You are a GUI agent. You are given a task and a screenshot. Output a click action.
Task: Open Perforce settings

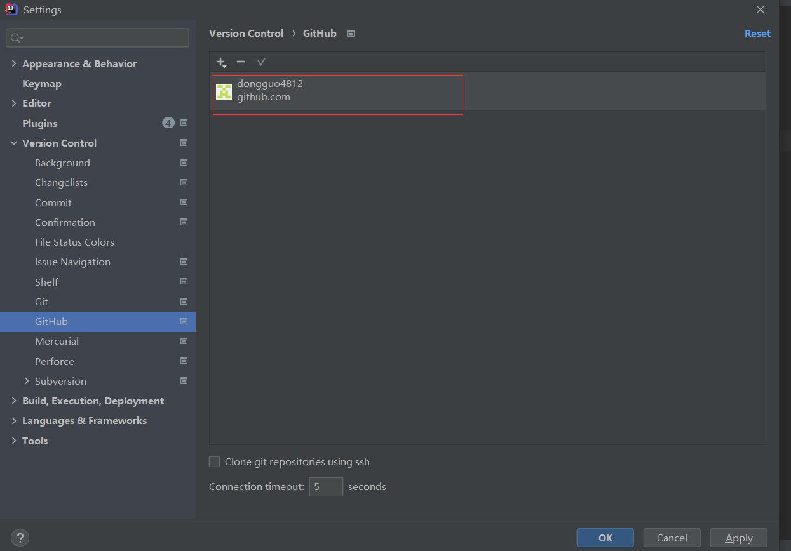55,361
